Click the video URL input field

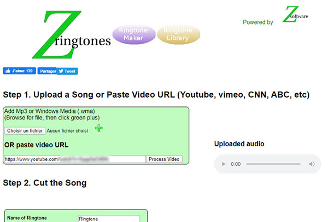(x=75, y=159)
